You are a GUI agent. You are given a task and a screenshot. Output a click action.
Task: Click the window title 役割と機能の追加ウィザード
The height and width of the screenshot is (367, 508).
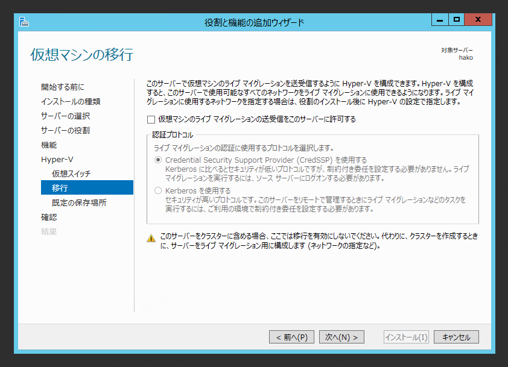click(x=255, y=23)
